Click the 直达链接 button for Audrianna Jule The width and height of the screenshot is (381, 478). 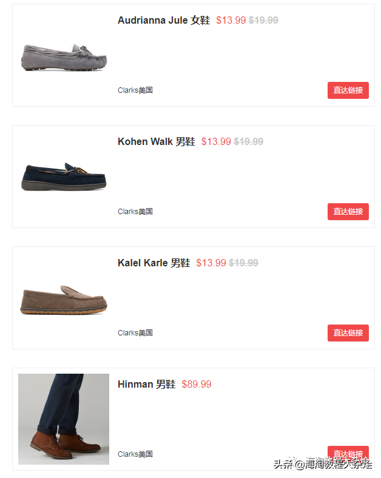tap(348, 90)
